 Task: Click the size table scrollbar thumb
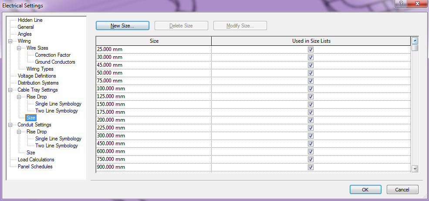click(x=415, y=48)
